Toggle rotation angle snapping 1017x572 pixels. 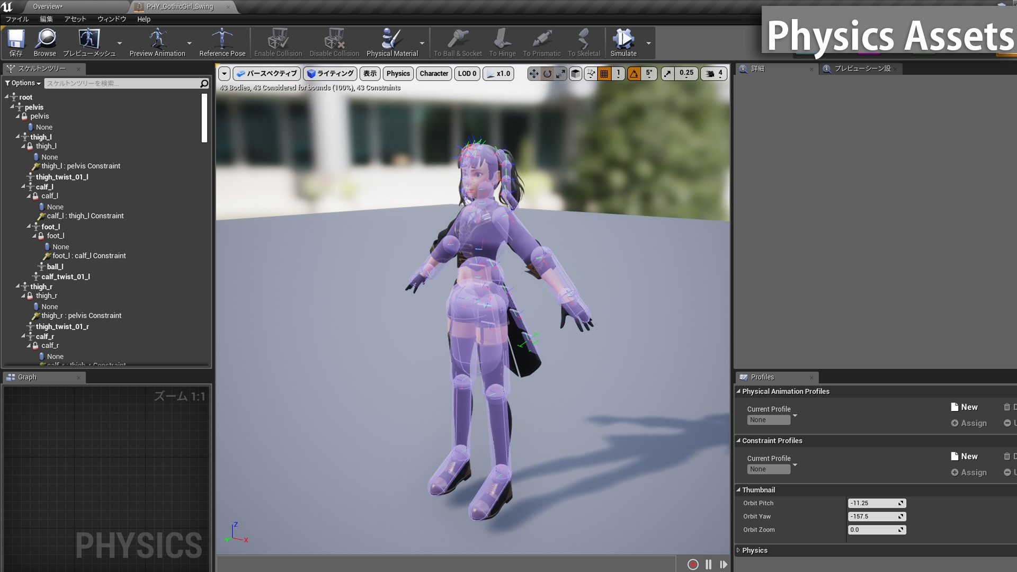(x=634, y=74)
